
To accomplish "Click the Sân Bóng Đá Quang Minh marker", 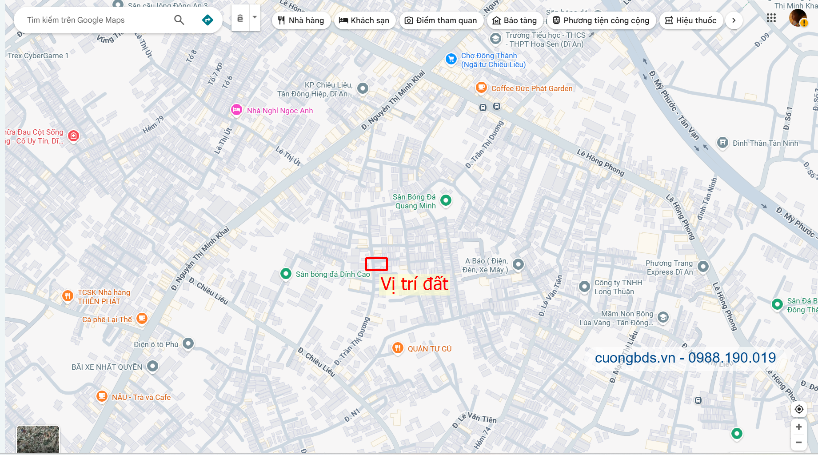I will (446, 200).
